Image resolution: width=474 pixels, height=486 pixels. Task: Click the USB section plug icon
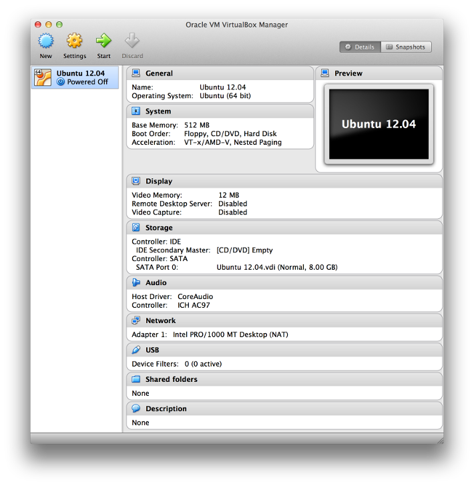[x=136, y=350]
